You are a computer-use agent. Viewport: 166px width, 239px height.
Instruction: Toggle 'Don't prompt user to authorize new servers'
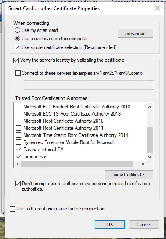(18, 184)
